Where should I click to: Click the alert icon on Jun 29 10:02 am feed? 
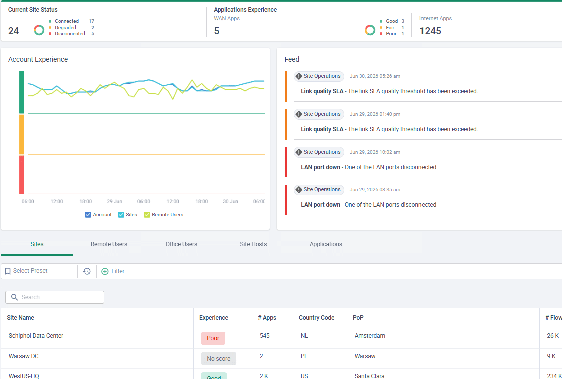(299, 152)
